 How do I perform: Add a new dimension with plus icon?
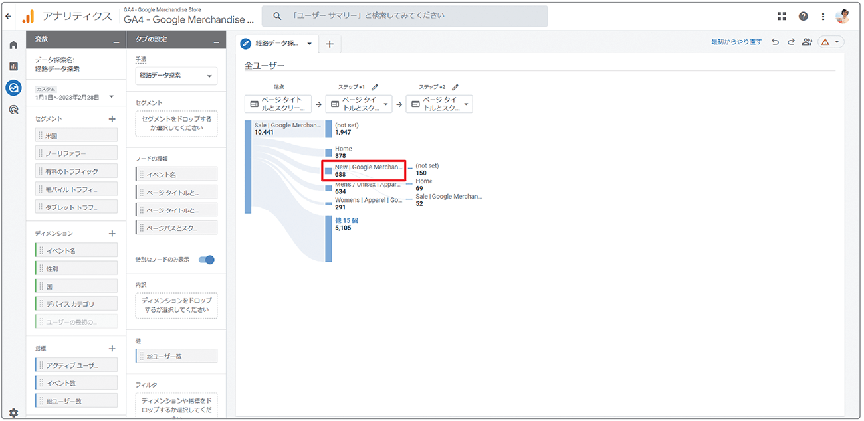click(112, 234)
